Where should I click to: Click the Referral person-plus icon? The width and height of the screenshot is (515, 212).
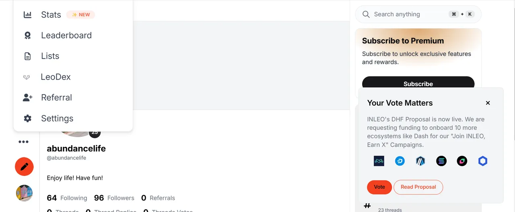pyautogui.click(x=27, y=98)
